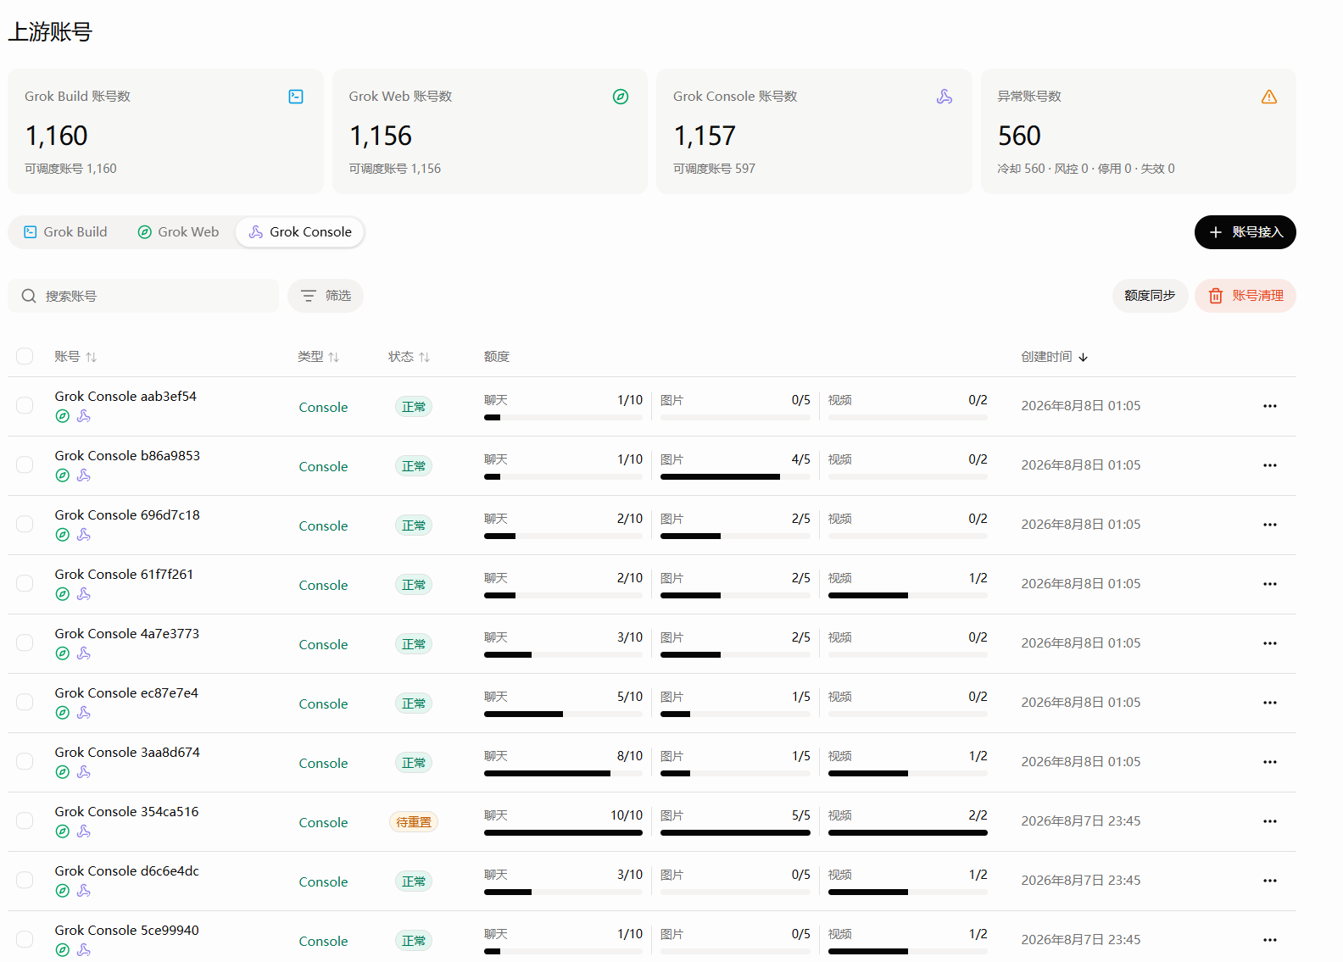The image size is (1343, 962).
Task: Click the purple console icon under 696d7c18
Action: 84,535
